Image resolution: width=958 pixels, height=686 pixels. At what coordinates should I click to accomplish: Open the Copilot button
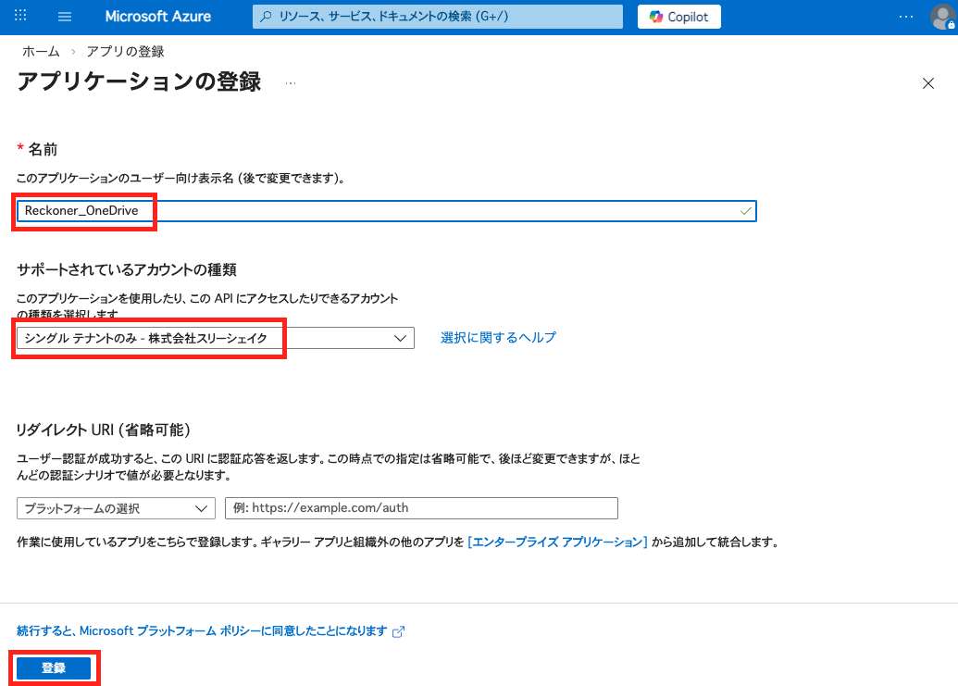[x=678, y=17]
